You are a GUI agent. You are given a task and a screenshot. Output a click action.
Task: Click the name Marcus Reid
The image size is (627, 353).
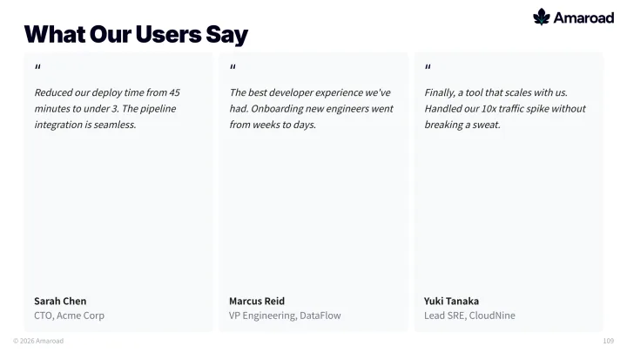tap(257, 301)
